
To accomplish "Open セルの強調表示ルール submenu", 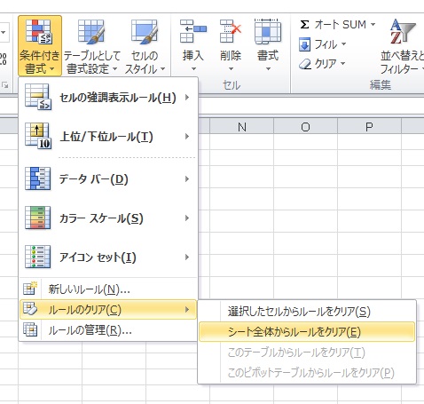I will tap(108, 97).
